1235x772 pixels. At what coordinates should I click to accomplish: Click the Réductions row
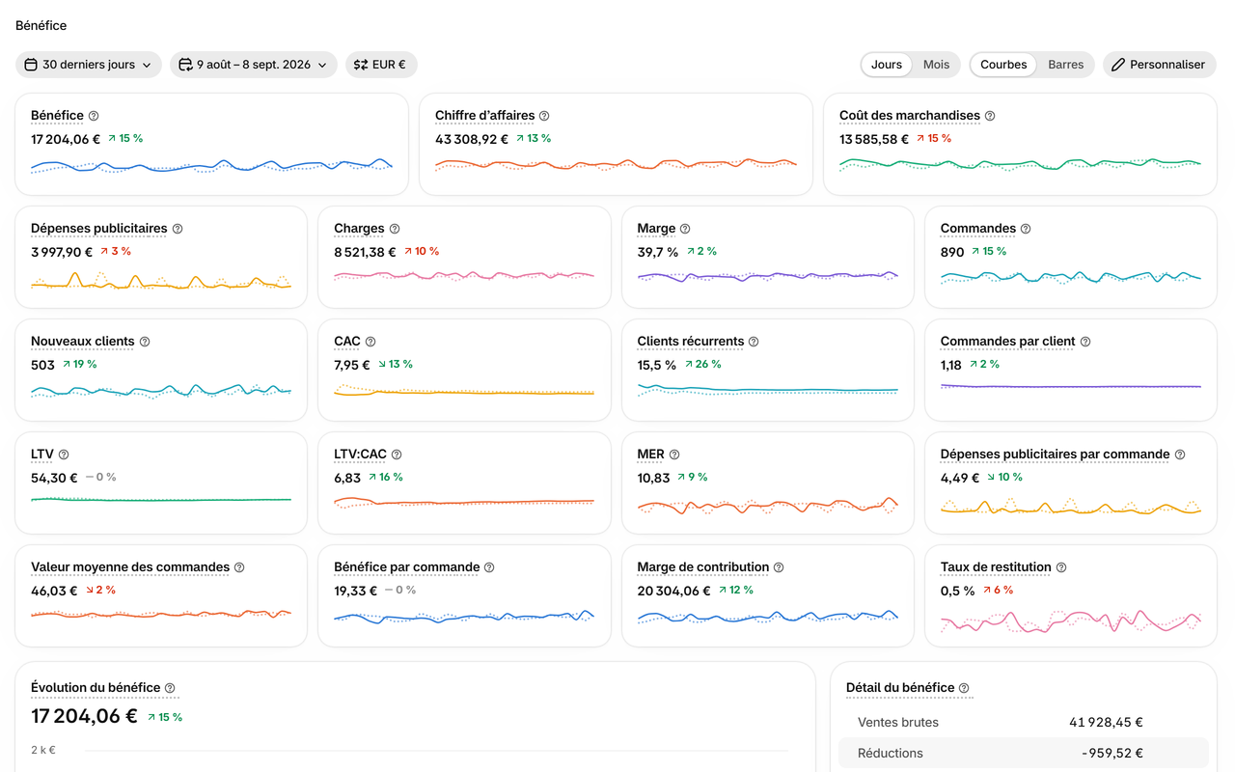(1023, 753)
